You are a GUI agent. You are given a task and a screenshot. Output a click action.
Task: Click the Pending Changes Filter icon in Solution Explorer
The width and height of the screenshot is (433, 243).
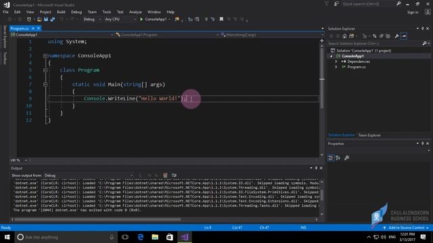tap(365, 36)
